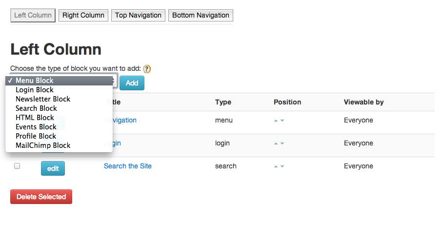Viewport: 444px width, 225px height.
Task: Open the Search the Site link
Action: click(x=128, y=166)
